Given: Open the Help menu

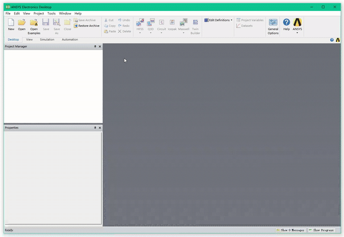Looking at the screenshot, I should (78, 13).
